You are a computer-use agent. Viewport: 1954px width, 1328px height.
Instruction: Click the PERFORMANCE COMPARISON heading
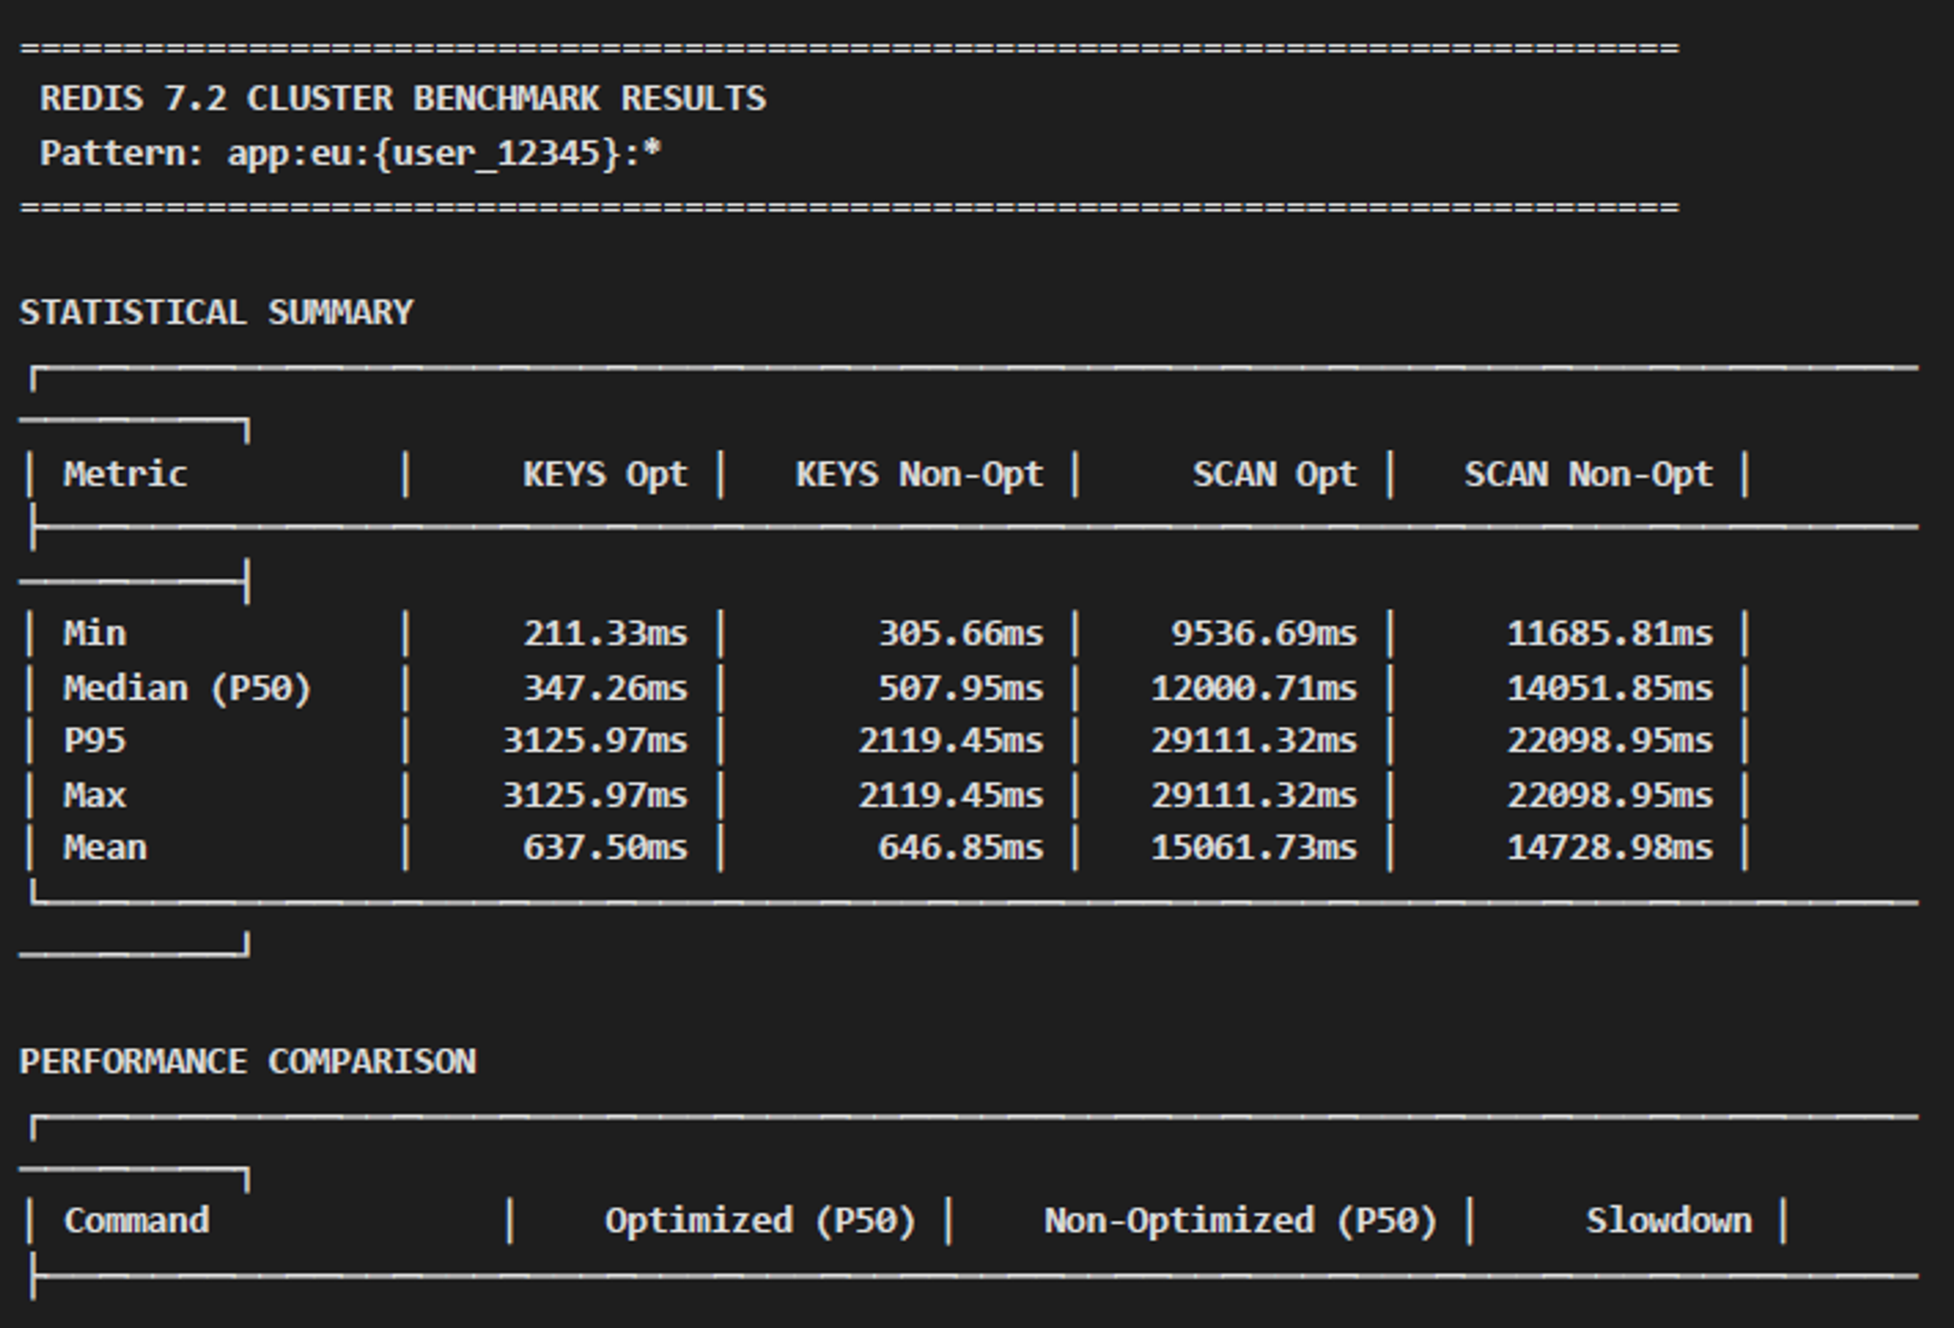coord(248,1061)
